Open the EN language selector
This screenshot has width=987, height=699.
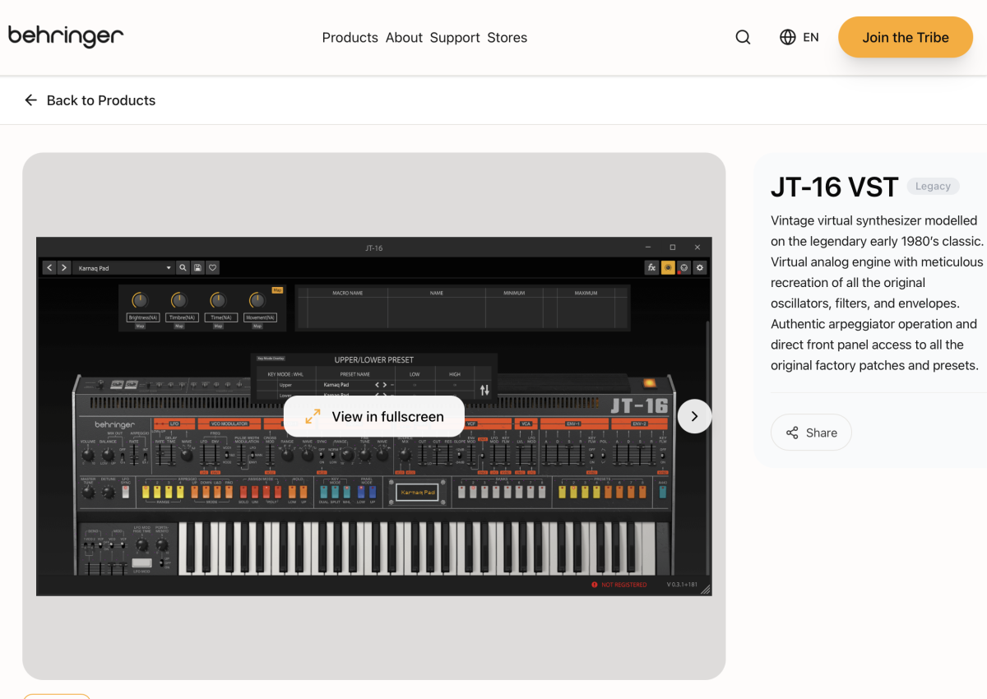[x=799, y=37]
